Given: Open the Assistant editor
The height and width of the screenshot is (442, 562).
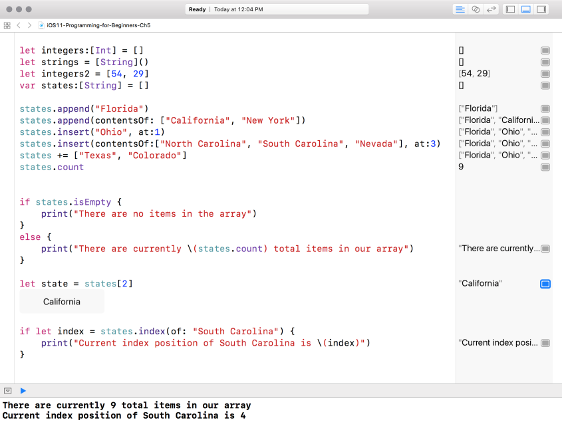Looking at the screenshot, I should 476,9.
